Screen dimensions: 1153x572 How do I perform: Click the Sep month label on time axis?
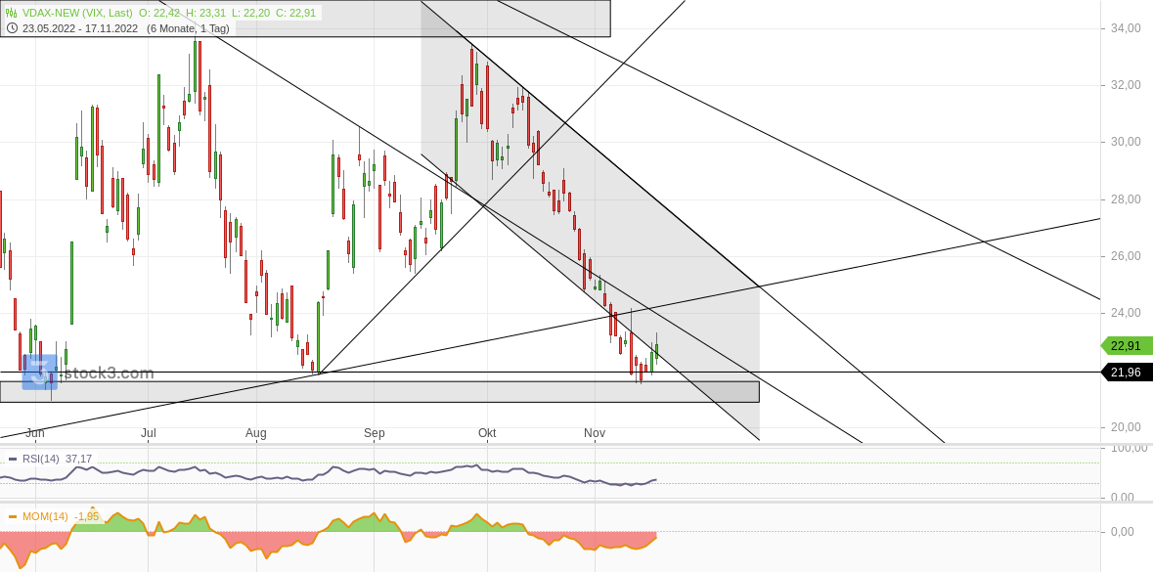pyautogui.click(x=375, y=433)
